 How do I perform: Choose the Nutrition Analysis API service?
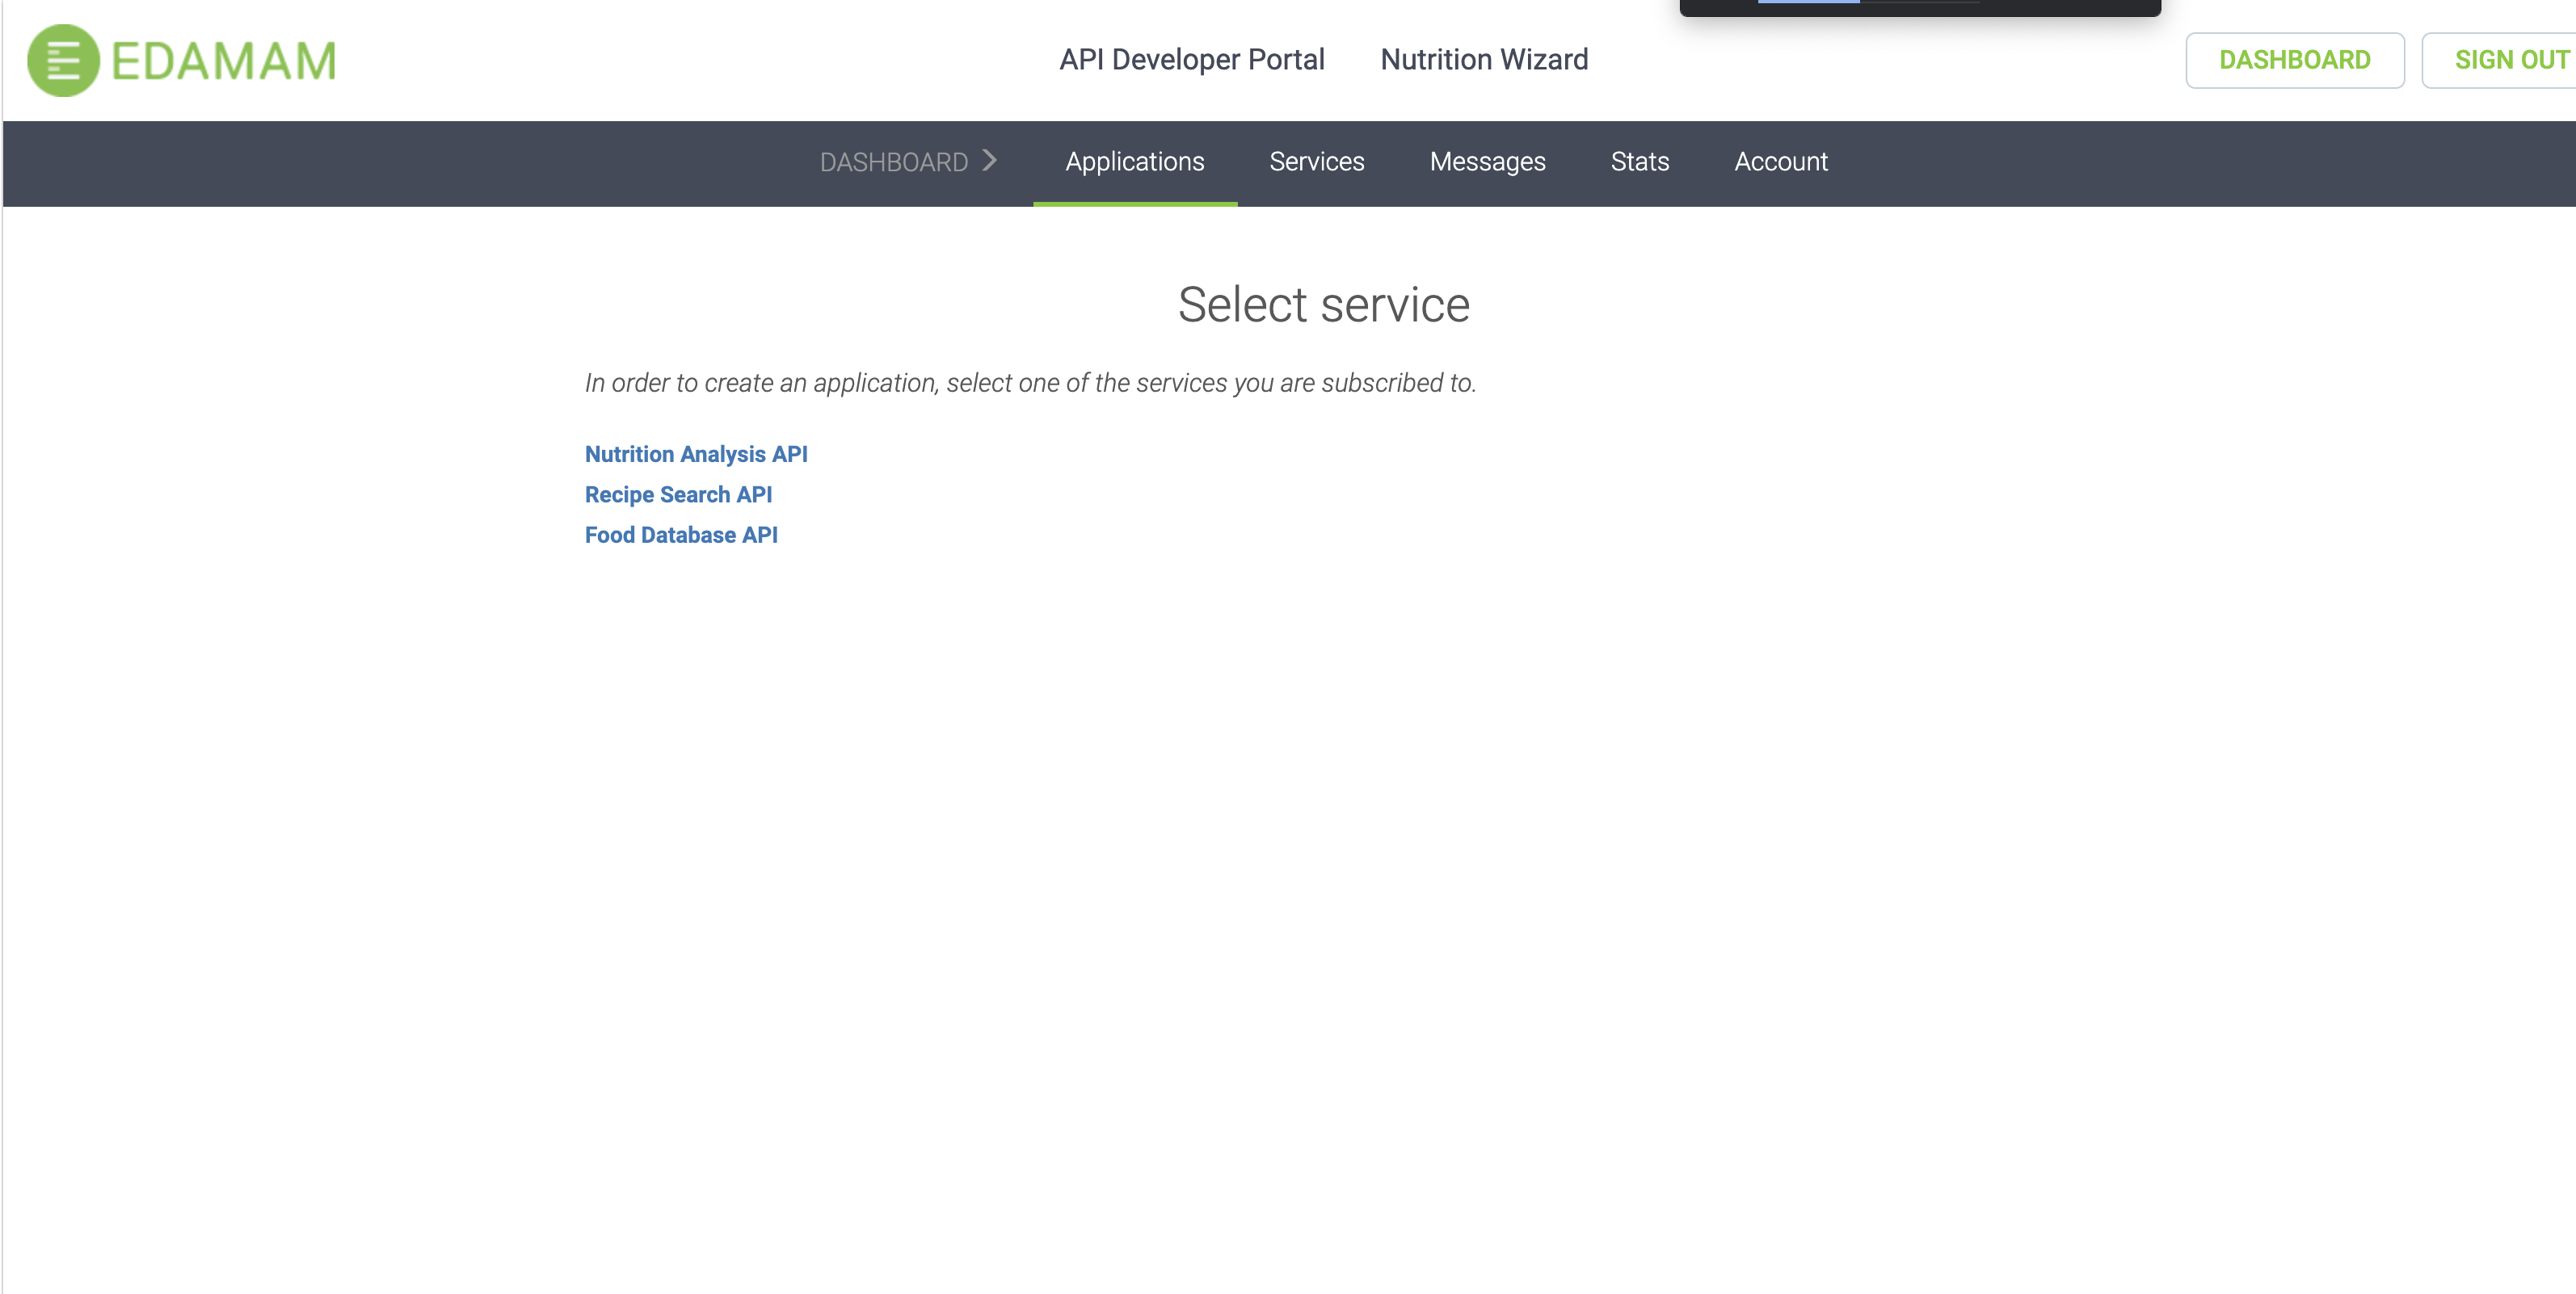tap(695, 454)
